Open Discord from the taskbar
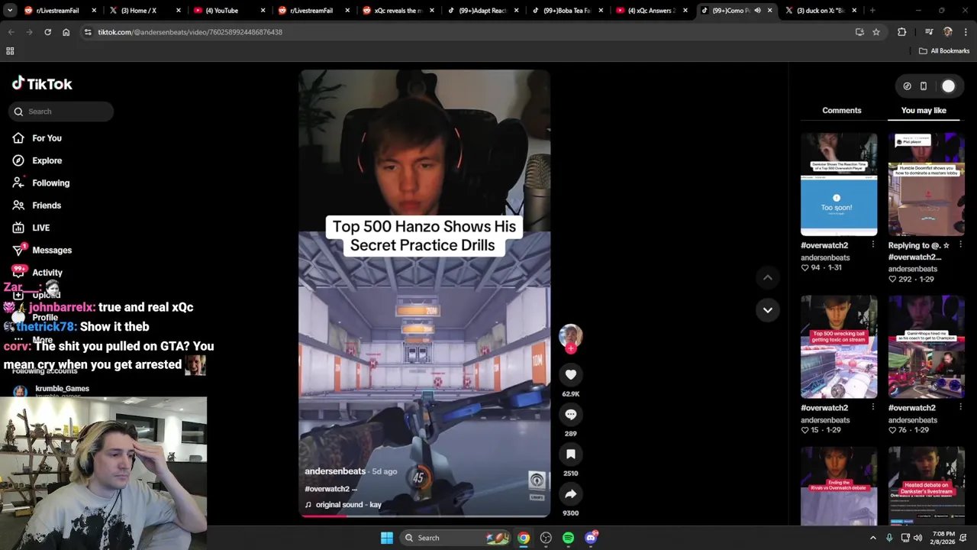Viewport: 977px width, 550px height. (591, 538)
